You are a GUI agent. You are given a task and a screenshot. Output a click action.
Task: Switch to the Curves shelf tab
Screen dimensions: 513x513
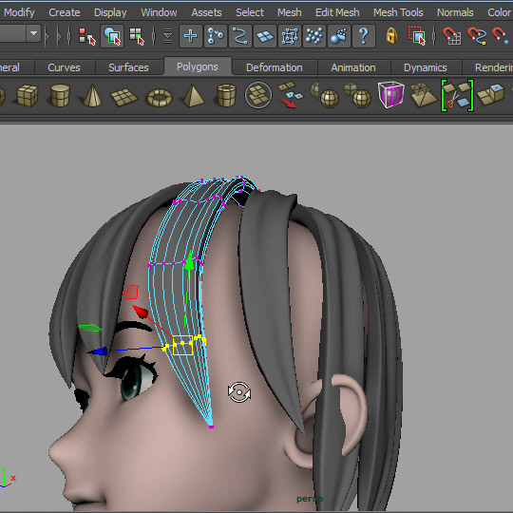65,67
